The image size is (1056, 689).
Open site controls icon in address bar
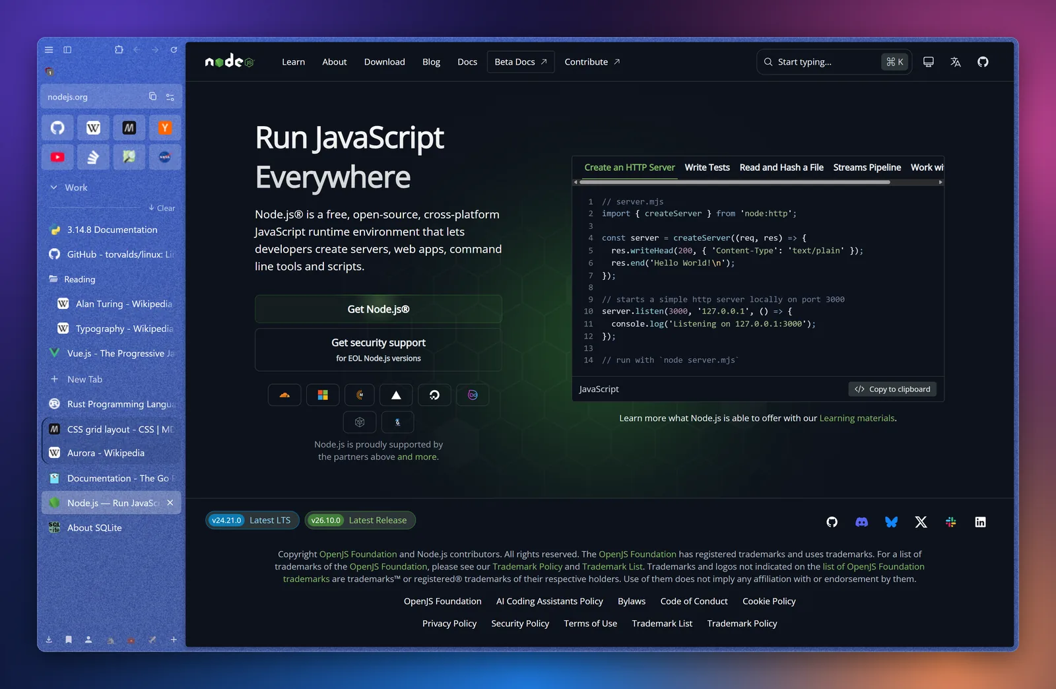pos(170,96)
